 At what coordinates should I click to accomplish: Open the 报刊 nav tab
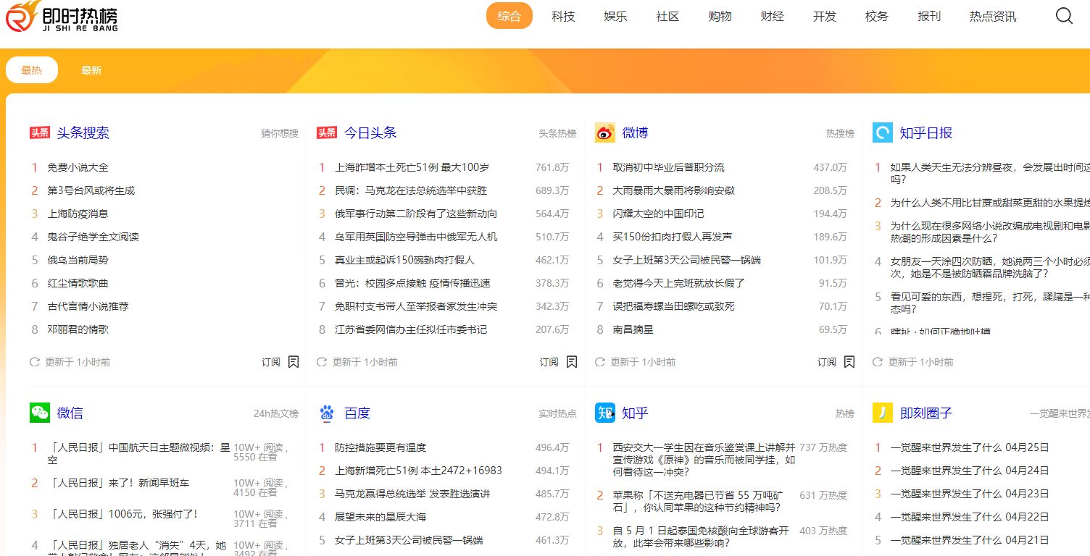point(929,16)
